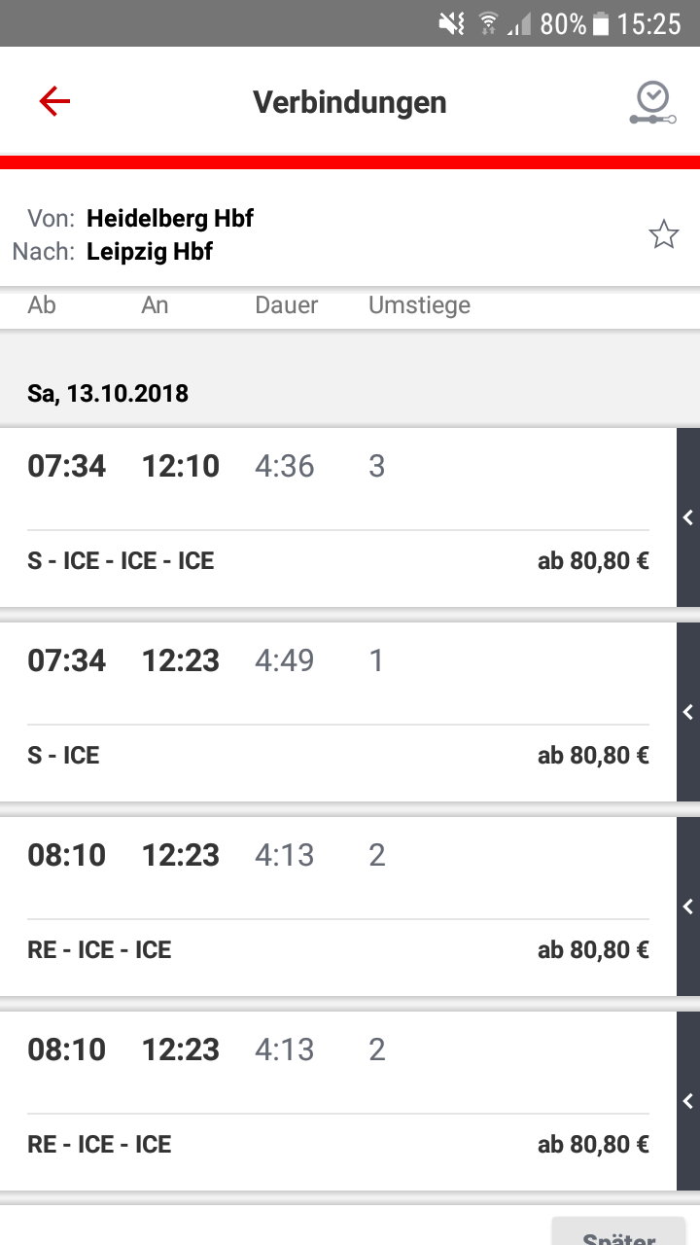The width and height of the screenshot is (700, 1245).
Task: Expand the first 08:10 connection chevron
Action: tap(688, 907)
